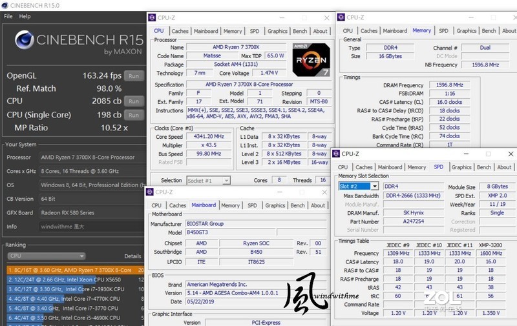Click the GFX Board field Radeon RX 580
Screen dimensions: 517x326
point(92,213)
